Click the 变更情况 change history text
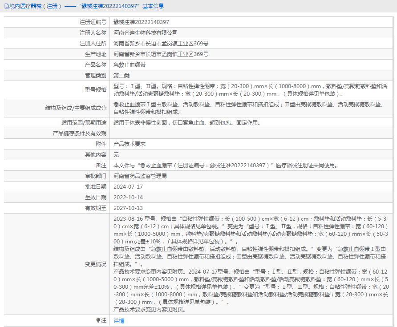 251,264
